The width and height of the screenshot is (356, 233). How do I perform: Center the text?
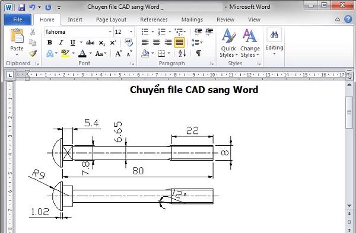pos(156,43)
